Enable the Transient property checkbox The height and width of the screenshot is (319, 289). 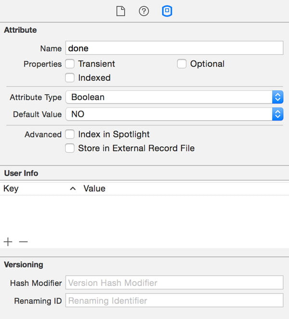[70, 64]
